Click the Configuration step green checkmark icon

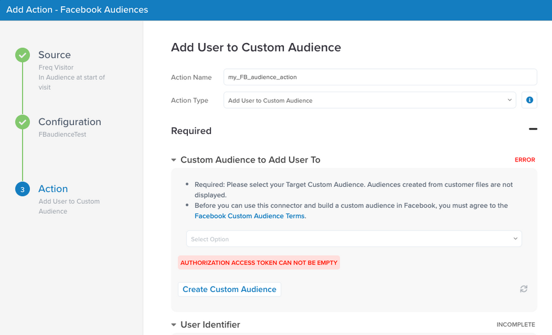tap(23, 122)
